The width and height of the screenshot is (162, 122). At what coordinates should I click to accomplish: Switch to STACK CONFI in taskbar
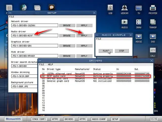pos(39,119)
